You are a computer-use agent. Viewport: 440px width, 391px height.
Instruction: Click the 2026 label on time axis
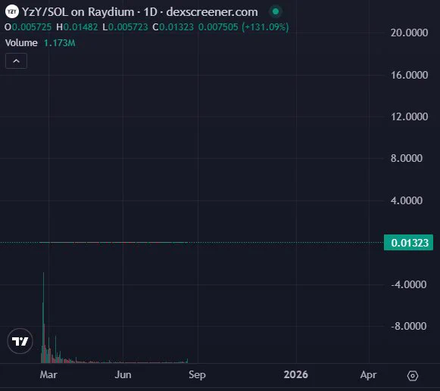coord(296,375)
